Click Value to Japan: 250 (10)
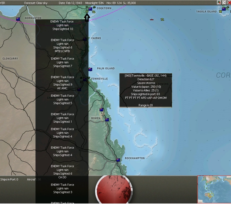 (146, 87)
